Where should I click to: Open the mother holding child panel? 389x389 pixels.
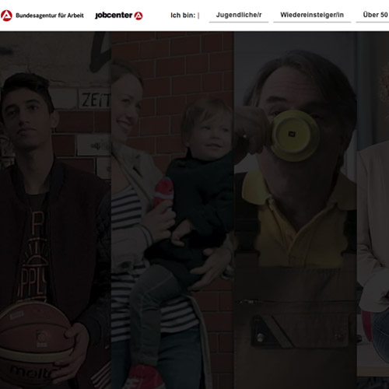[x=173, y=210]
